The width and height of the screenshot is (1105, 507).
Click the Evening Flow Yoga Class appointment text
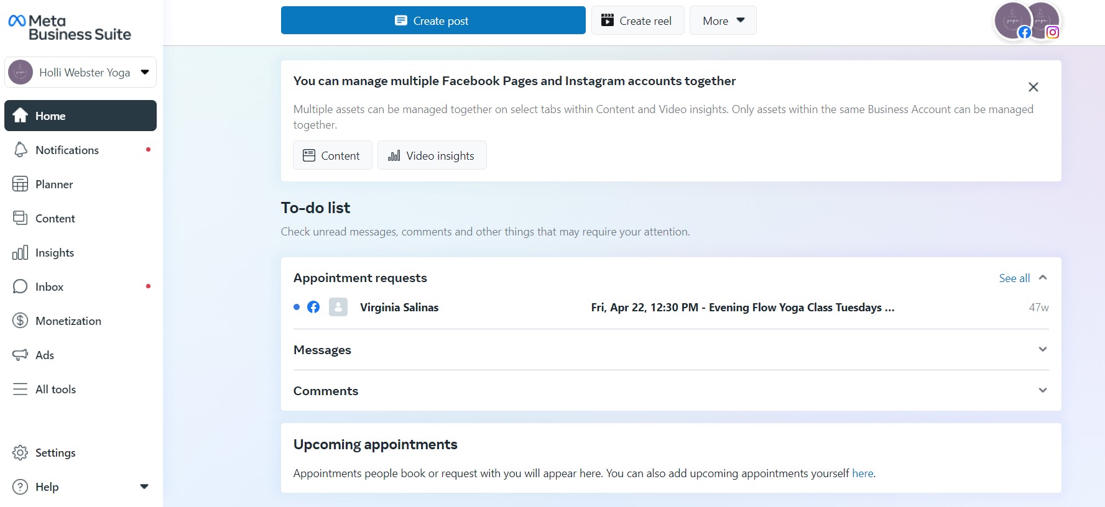(742, 308)
